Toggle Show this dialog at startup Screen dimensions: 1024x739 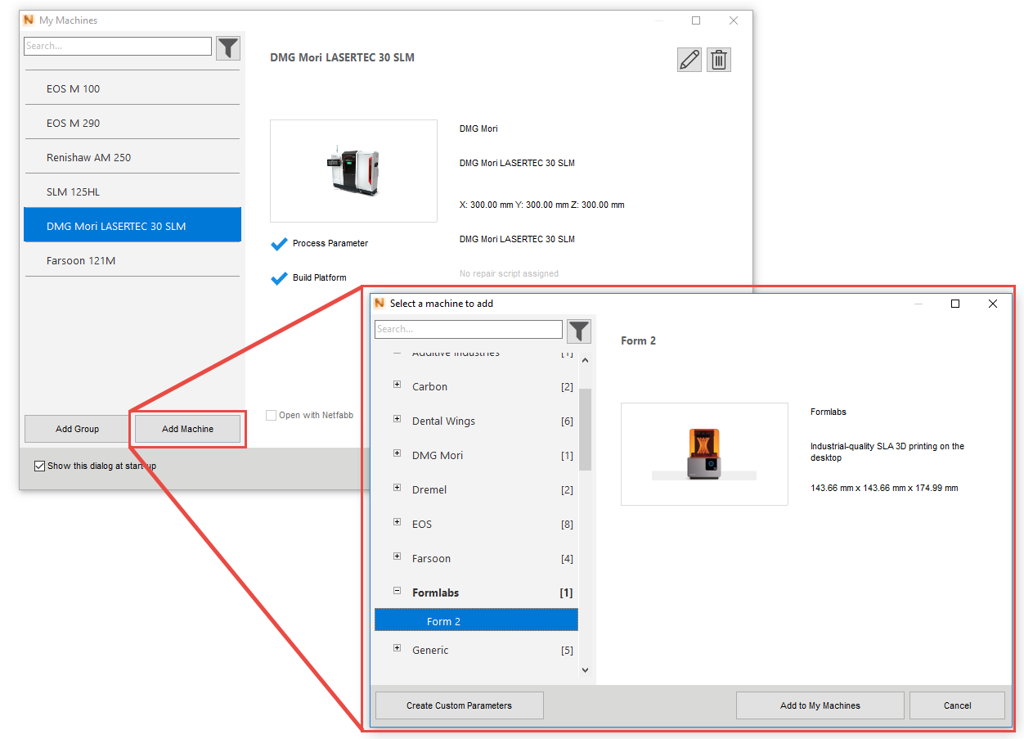[x=39, y=466]
